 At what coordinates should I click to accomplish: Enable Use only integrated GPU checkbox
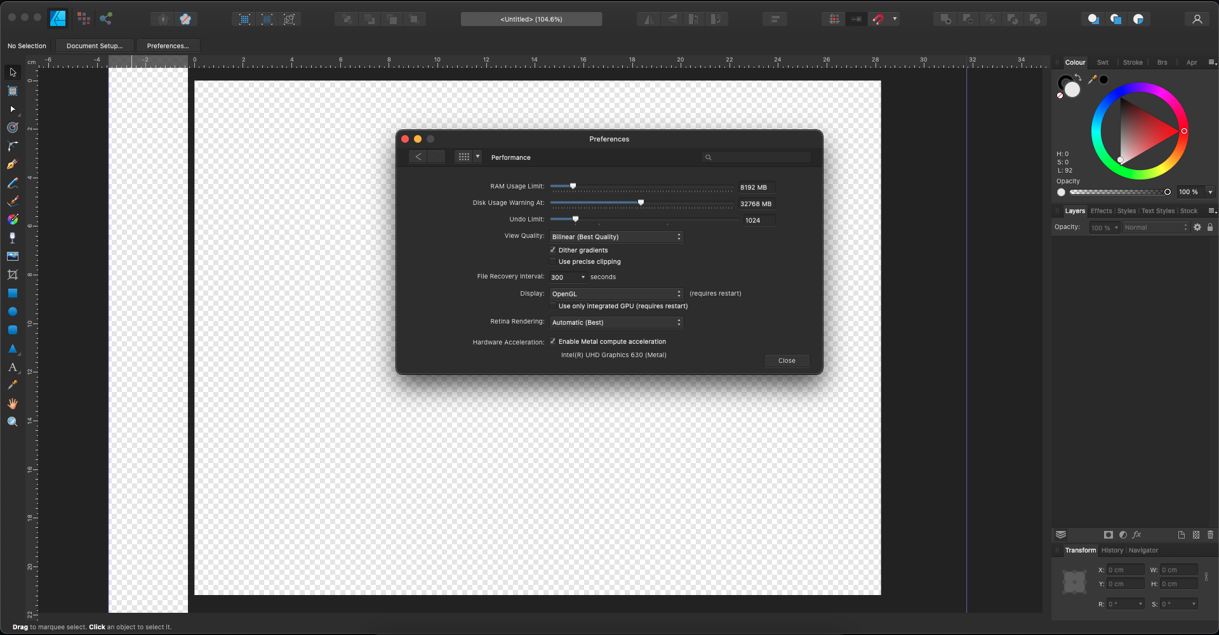point(553,306)
